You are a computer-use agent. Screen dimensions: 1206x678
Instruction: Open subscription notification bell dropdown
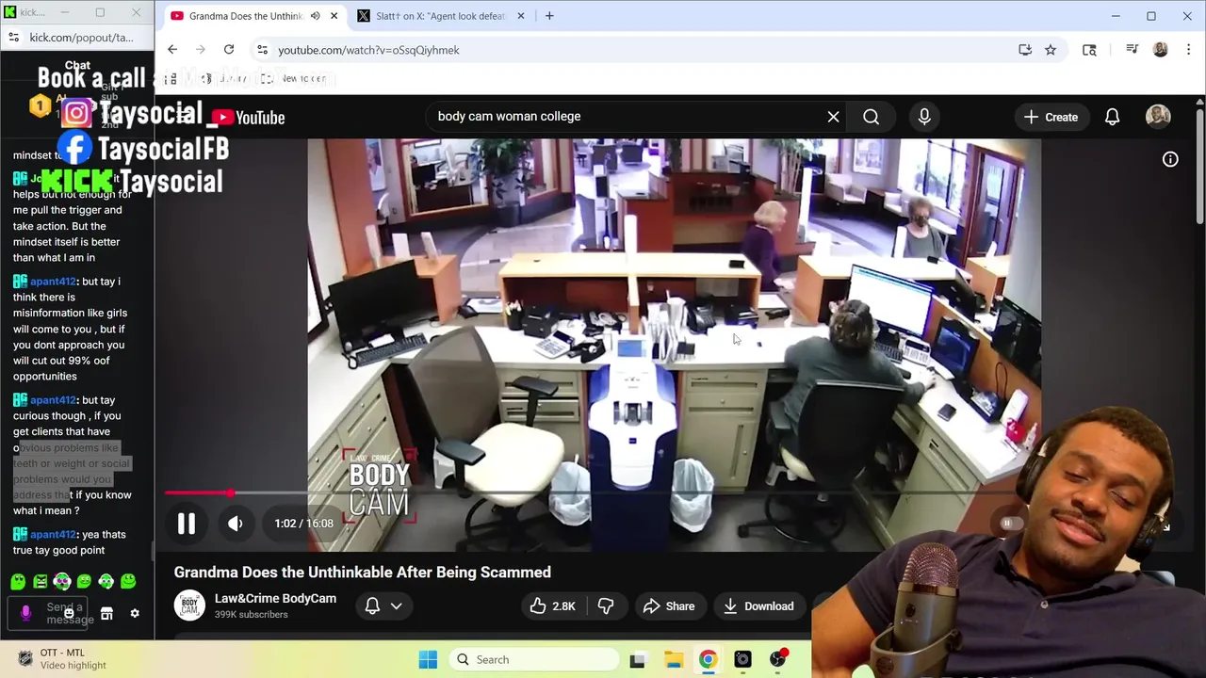pyautogui.click(x=383, y=606)
